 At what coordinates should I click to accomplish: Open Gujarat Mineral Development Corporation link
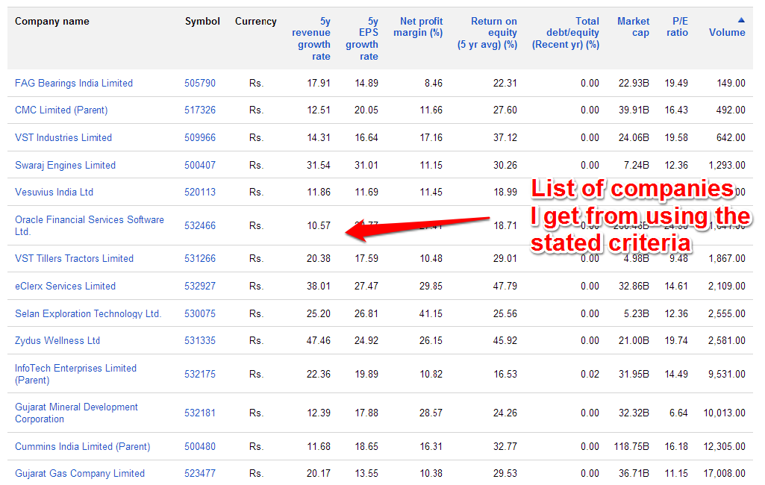click(x=77, y=413)
